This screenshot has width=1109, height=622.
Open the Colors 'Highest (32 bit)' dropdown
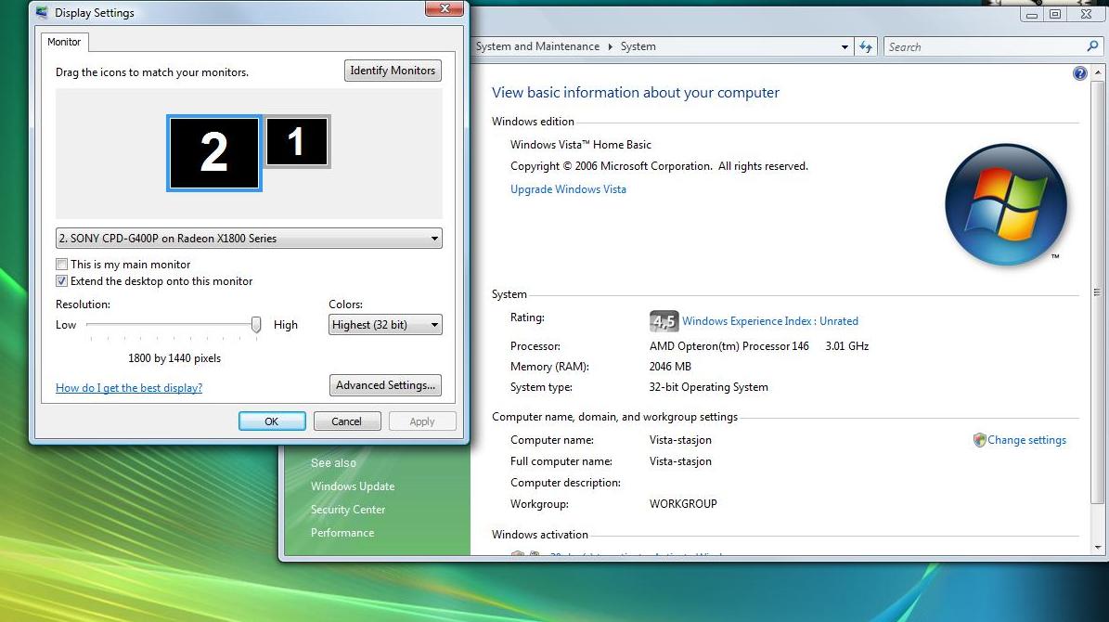385,325
